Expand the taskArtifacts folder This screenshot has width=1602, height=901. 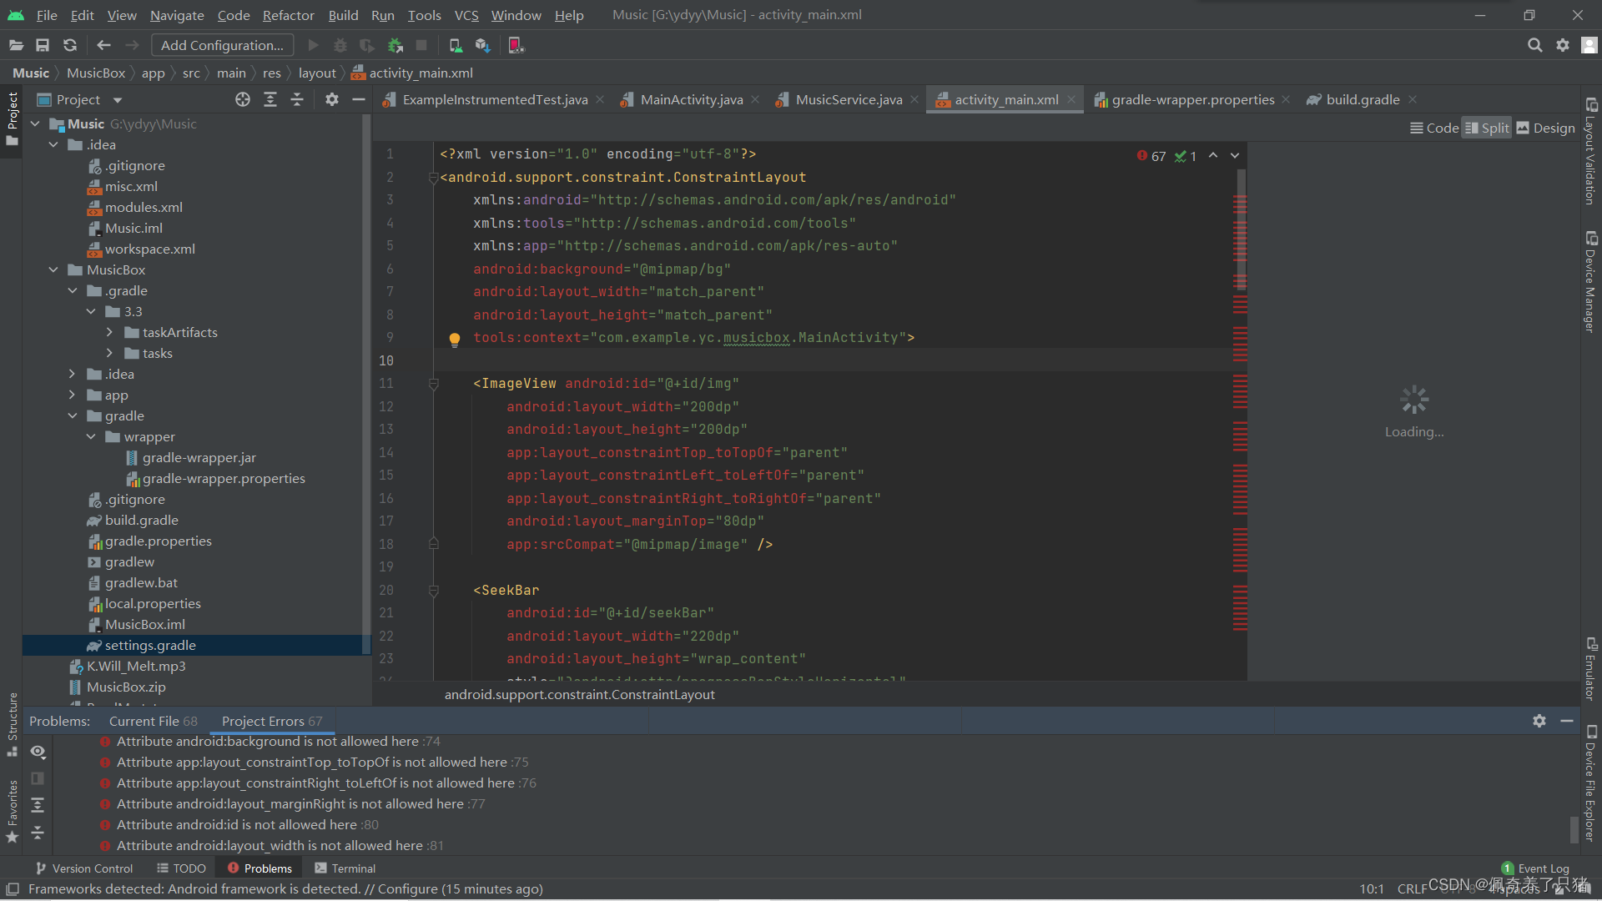(109, 332)
